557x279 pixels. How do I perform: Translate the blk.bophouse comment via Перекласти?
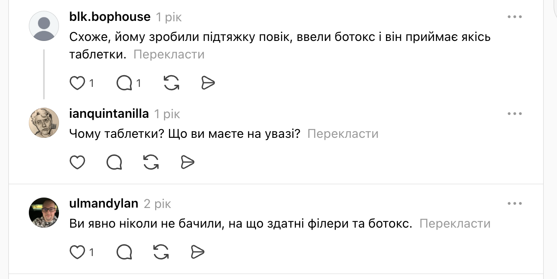point(169,55)
